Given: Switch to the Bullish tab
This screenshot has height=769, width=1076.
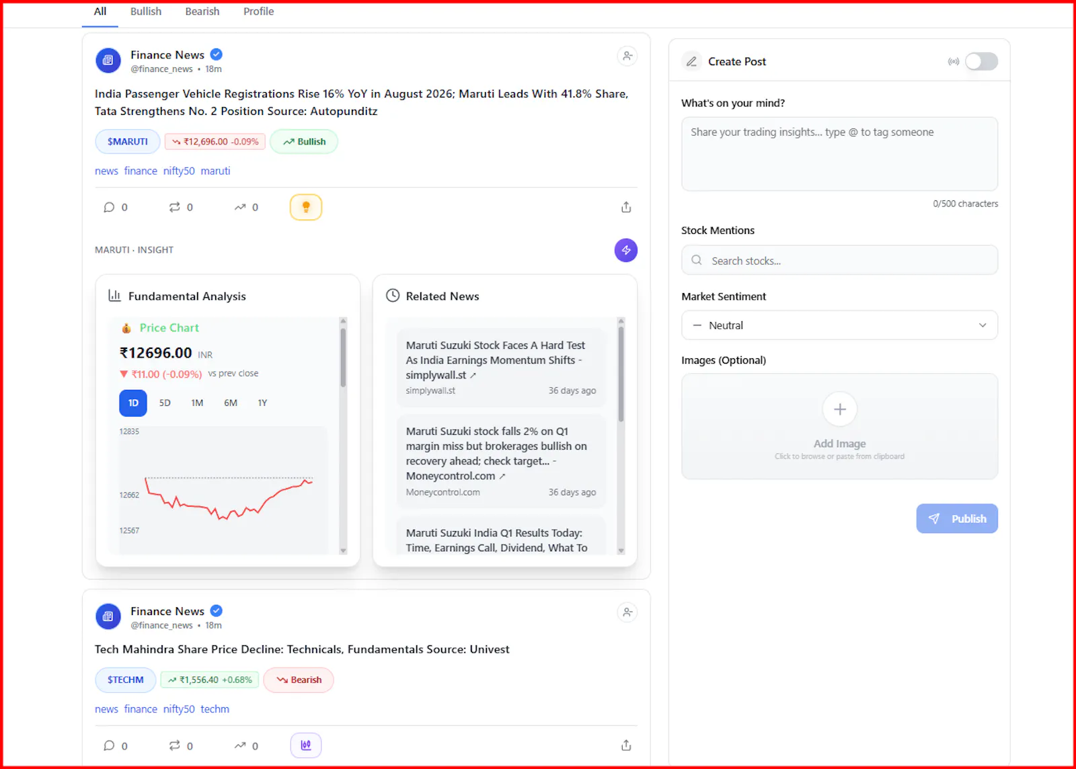Looking at the screenshot, I should (x=146, y=12).
